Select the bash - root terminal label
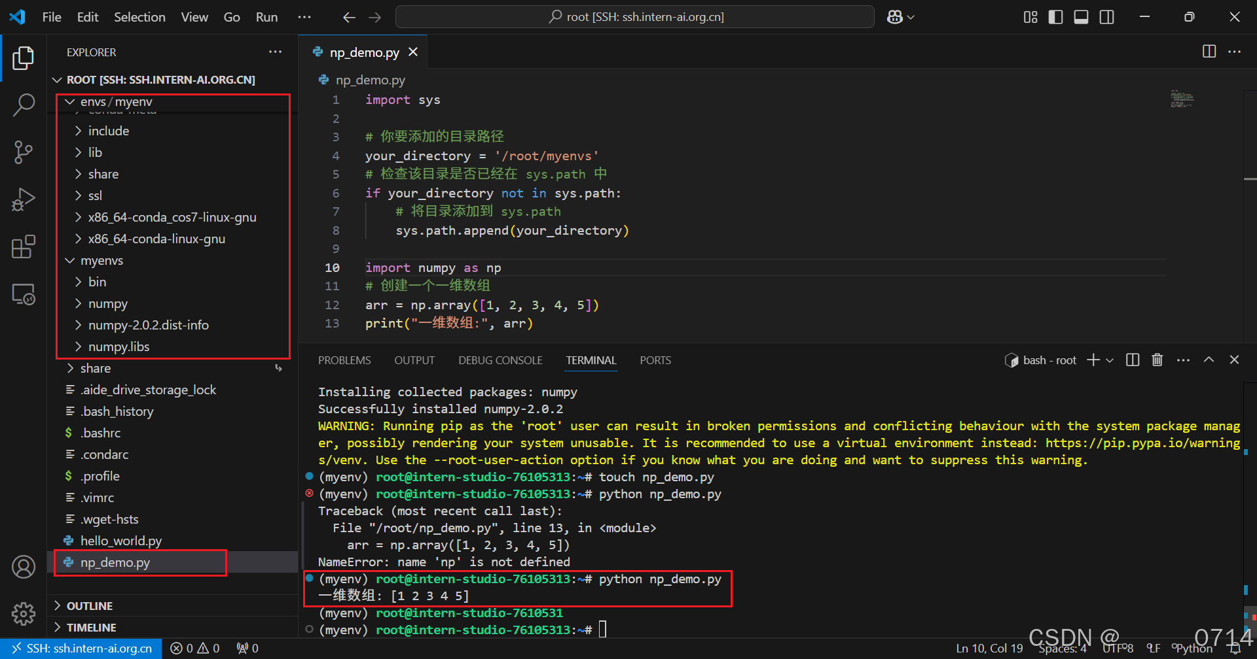 (1041, 360)
